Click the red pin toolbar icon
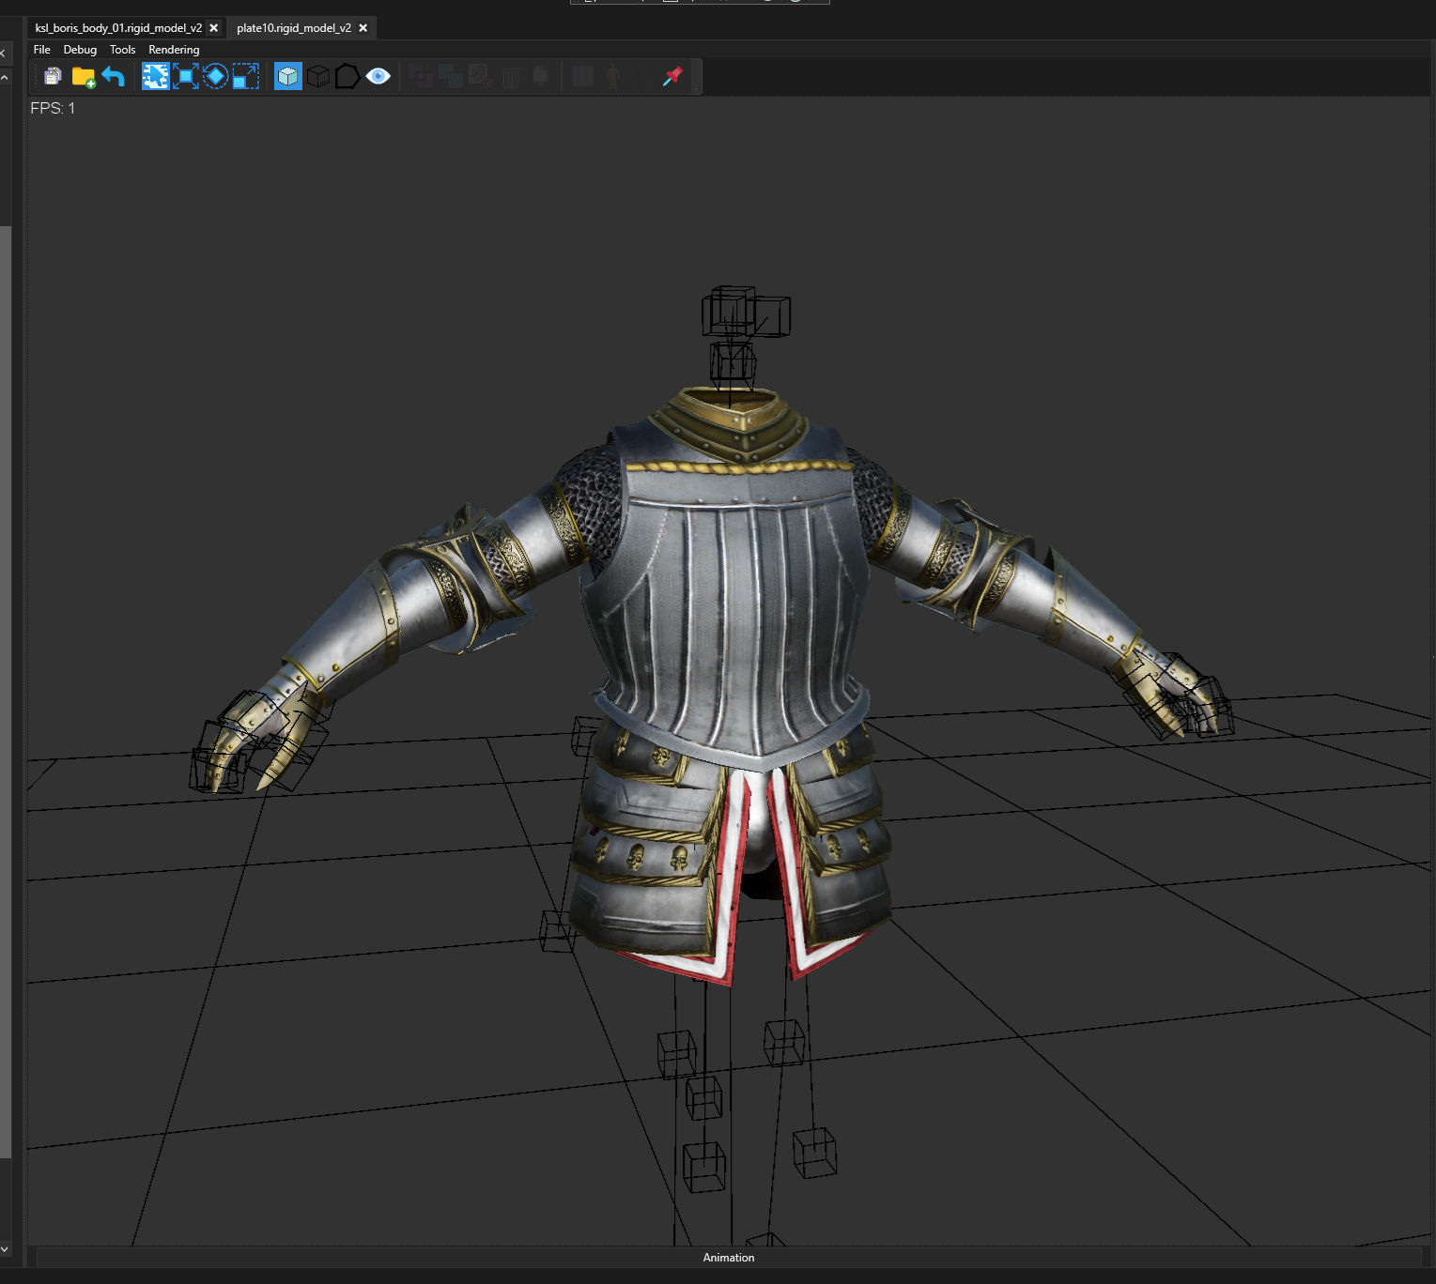1436x1284 pixels. coord(672,76)
